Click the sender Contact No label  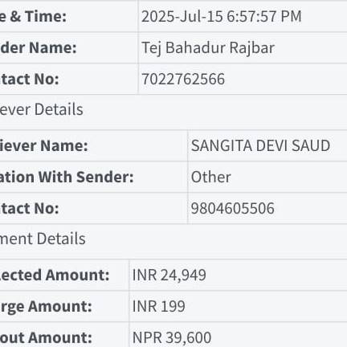coord(30,79)
